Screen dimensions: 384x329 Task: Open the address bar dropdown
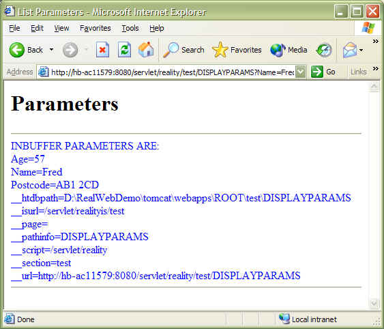(x=301, y=72)
